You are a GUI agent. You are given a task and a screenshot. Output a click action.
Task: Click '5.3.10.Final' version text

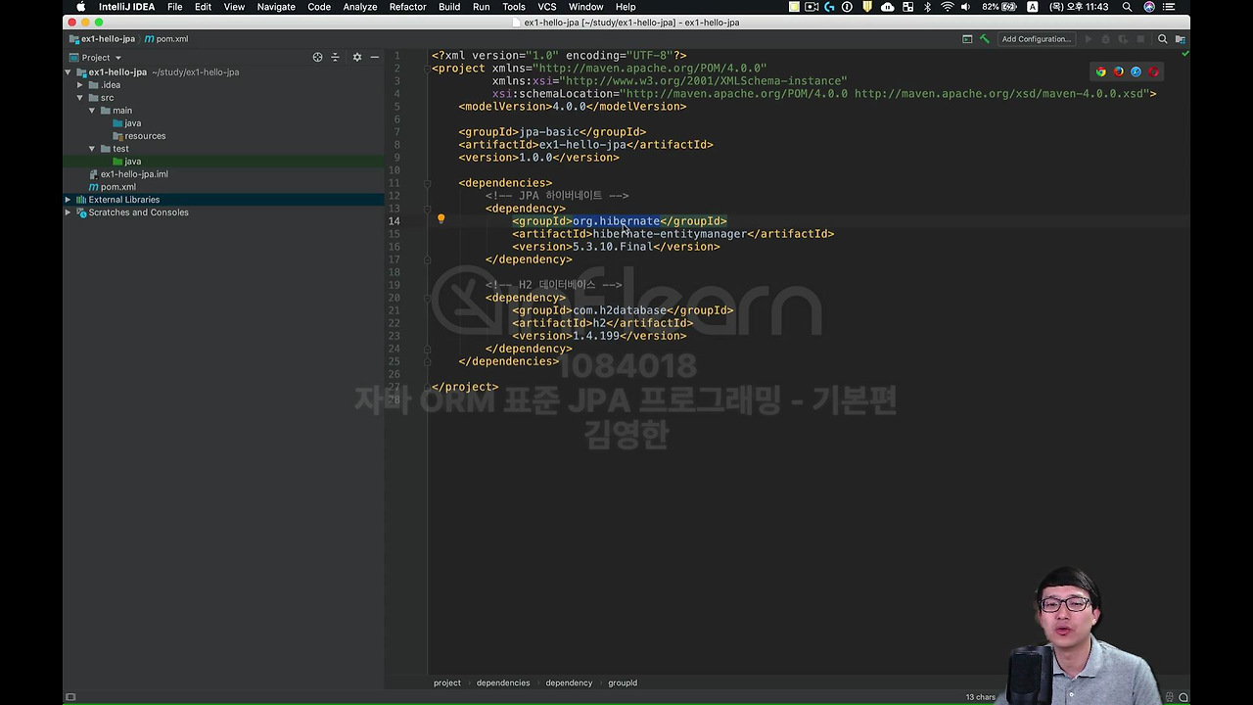[x=613, y=247]
